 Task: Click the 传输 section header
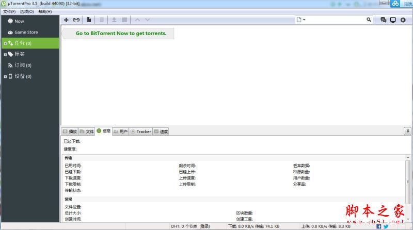(68, 158)
